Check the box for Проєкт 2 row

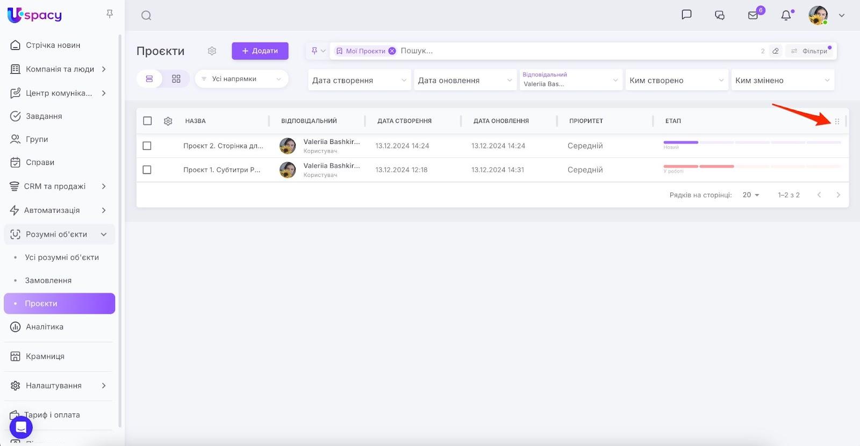pyautogui.click(x=147, y=146)
